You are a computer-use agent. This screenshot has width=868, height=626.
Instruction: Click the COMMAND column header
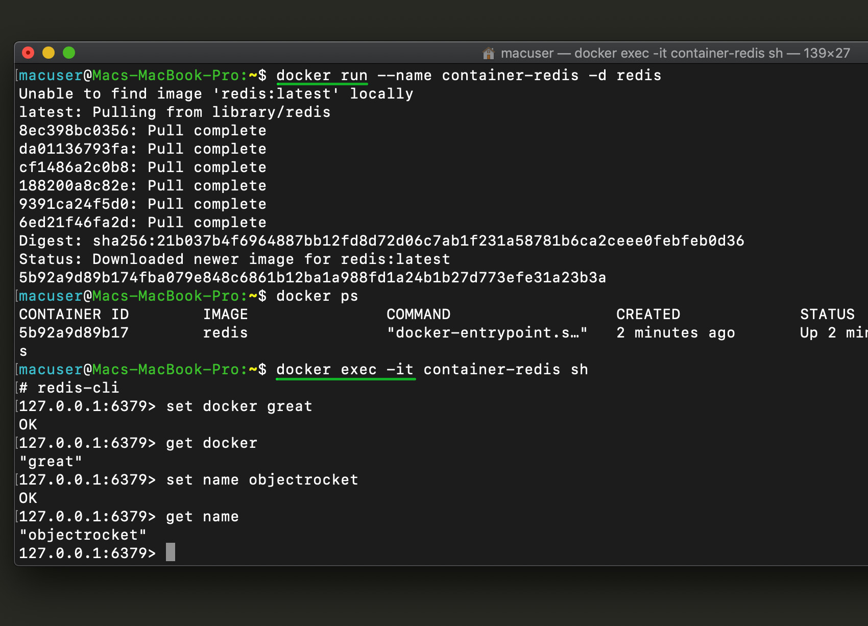click(x=418, y=315)
